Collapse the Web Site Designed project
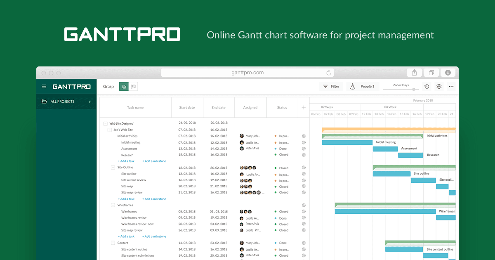This screenshot has width=495, height=260. (106, 123)
